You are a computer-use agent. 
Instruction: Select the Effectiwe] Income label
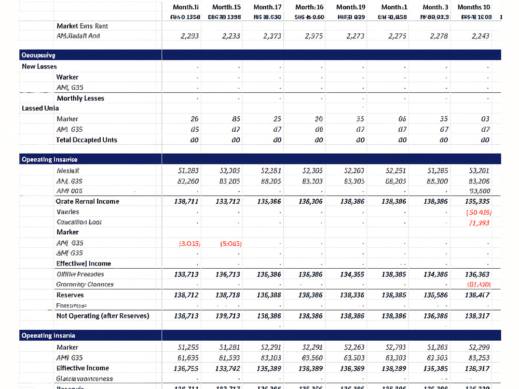[84, 263]
